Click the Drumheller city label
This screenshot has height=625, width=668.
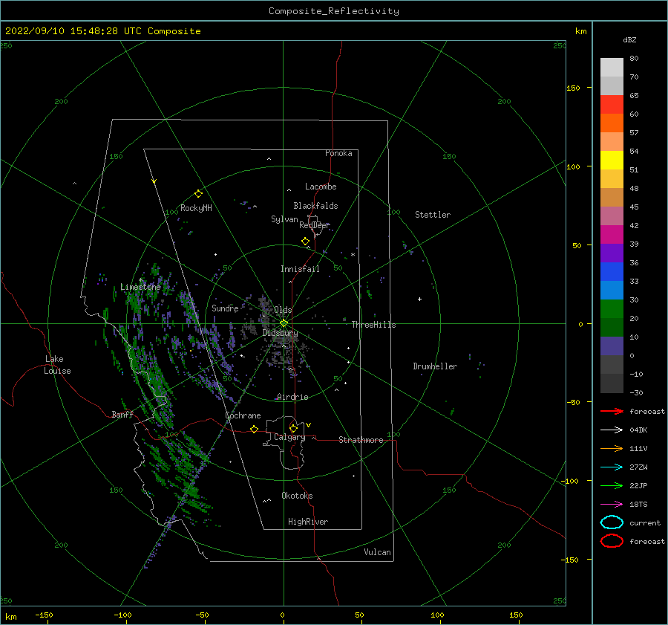[x=435, y=366]
